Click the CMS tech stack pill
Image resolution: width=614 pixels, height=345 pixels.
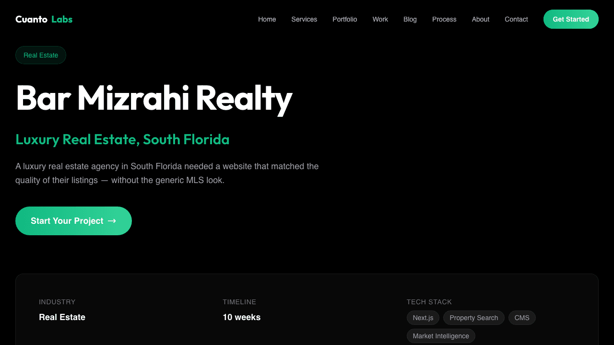[x=522, y=318]
